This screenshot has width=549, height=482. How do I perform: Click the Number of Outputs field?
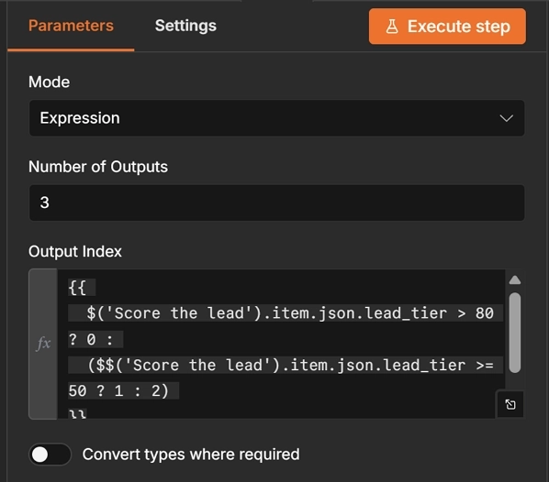click(x=276, y=203)
